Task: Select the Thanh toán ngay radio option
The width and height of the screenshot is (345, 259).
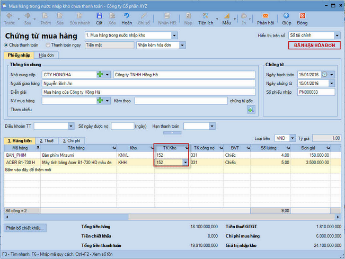Action: tap(48, 45)
